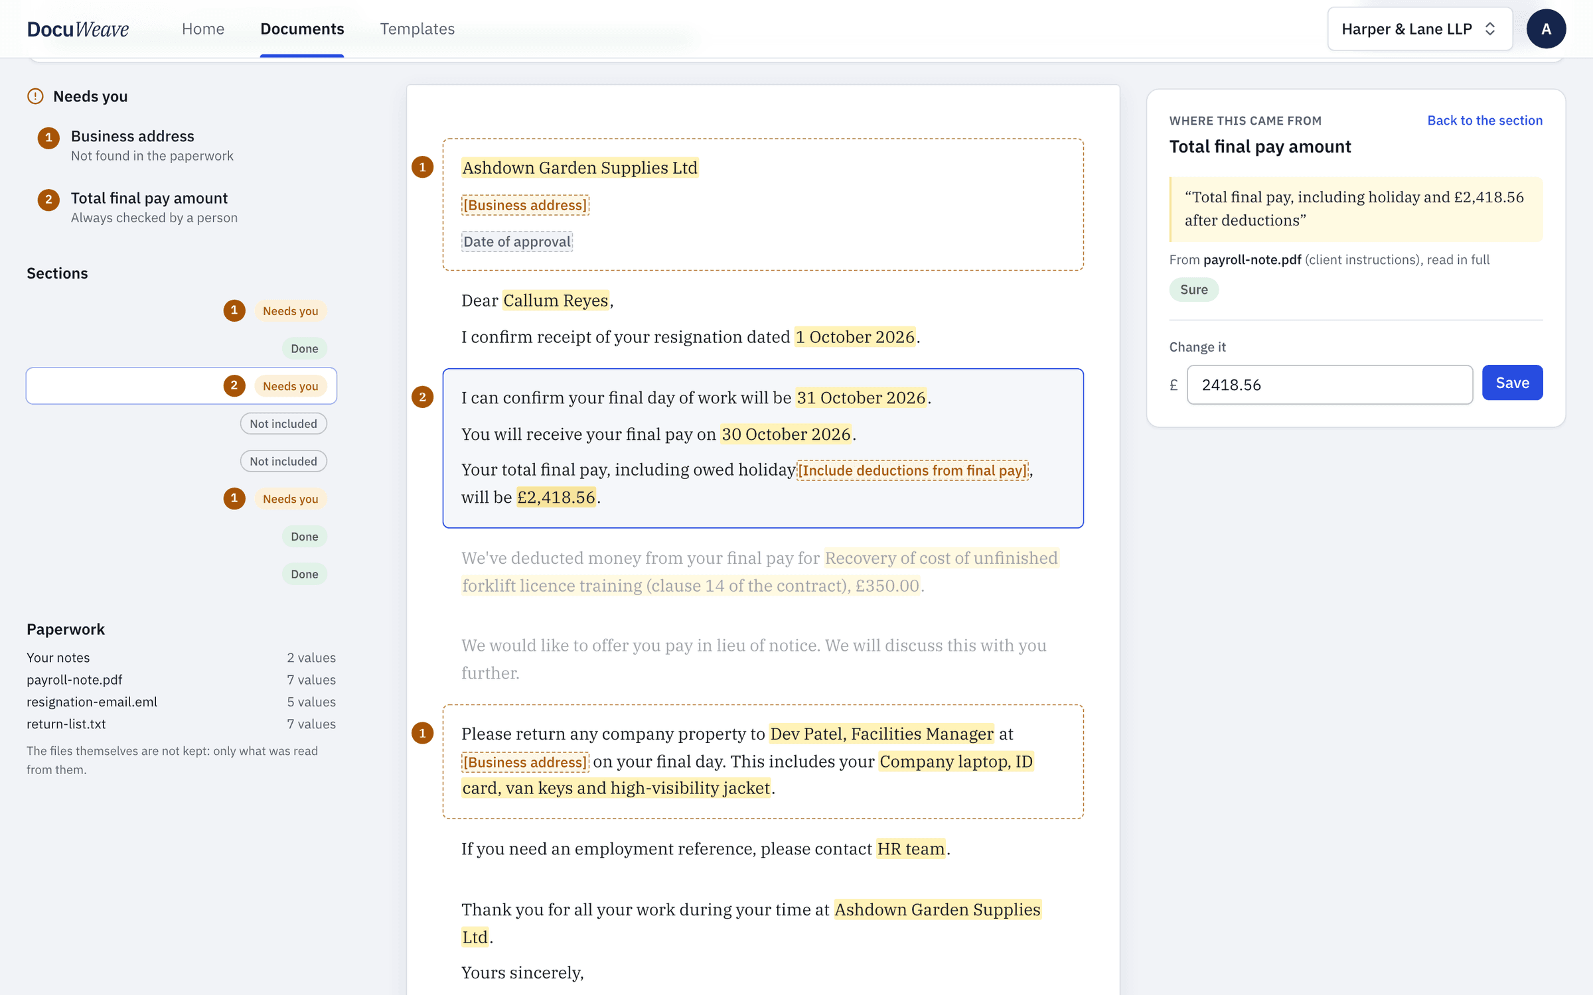Image resolution: width=1593 pixels, height=995 pixels.
Task: Click the Save button
Action: point(1512,383)
